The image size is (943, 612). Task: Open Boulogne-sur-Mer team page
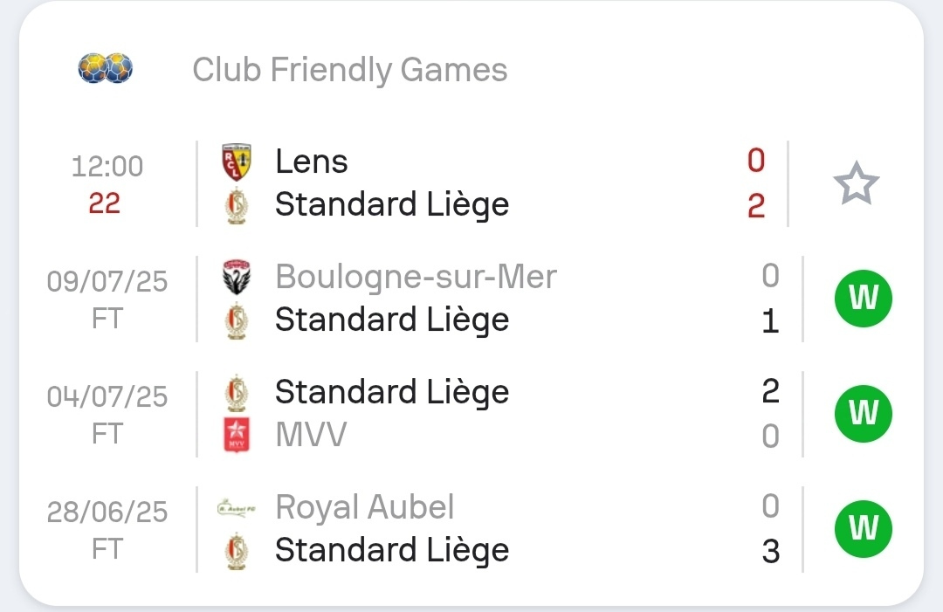(x=416, y=277)
